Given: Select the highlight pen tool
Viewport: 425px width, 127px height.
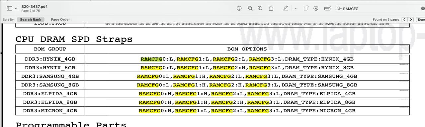Looking at the screenshot, I should click(286, 9).
